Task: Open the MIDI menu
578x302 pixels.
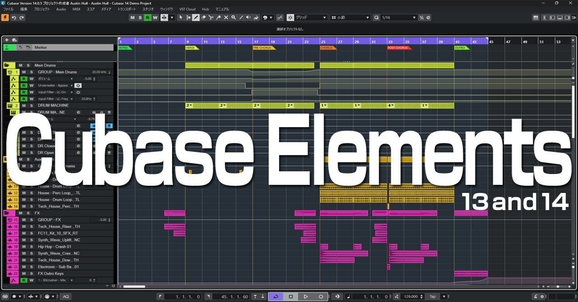Action: [x=76, y=9]
